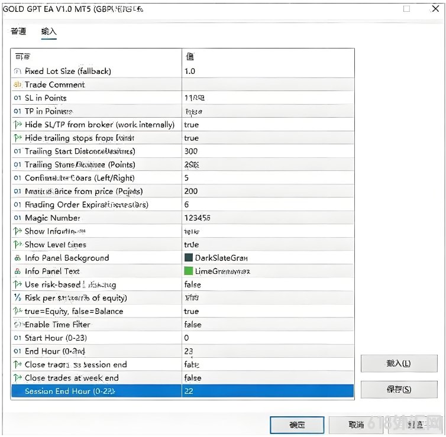Viewport: 446px width, 437px height.
Task: Click the 取消 button
Action: click(x=356, y=425)
